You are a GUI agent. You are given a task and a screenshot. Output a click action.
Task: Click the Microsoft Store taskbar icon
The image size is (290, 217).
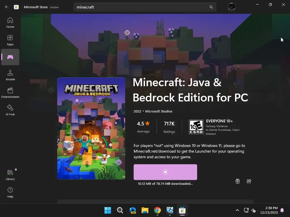coord(182,210)
